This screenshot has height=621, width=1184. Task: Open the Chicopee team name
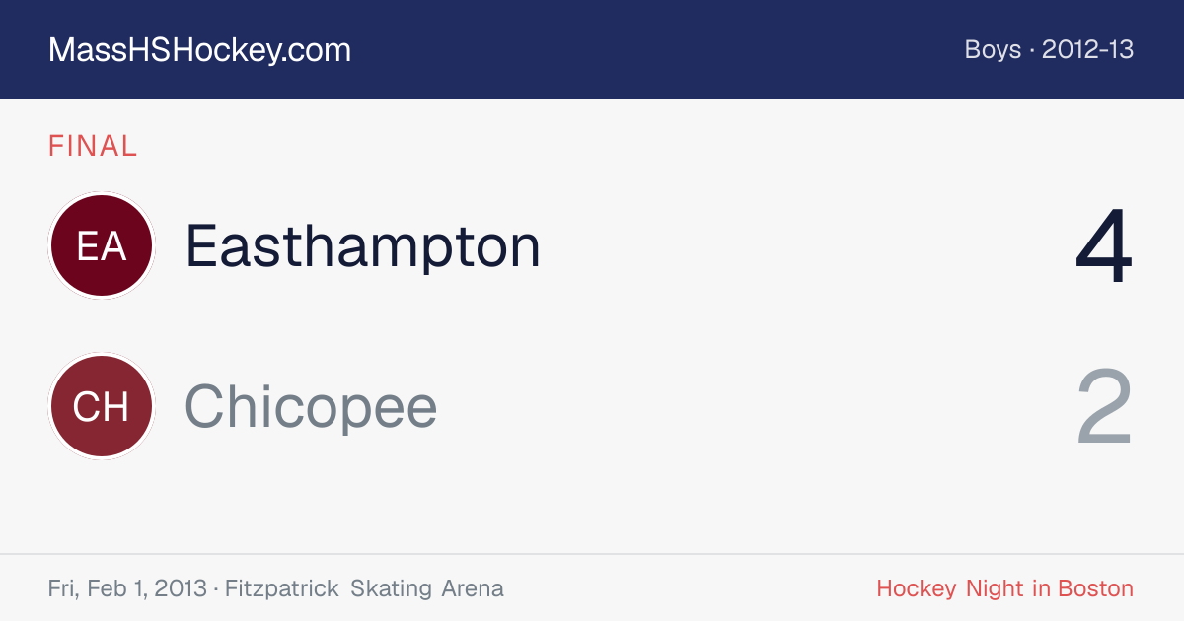click(311, 406)
